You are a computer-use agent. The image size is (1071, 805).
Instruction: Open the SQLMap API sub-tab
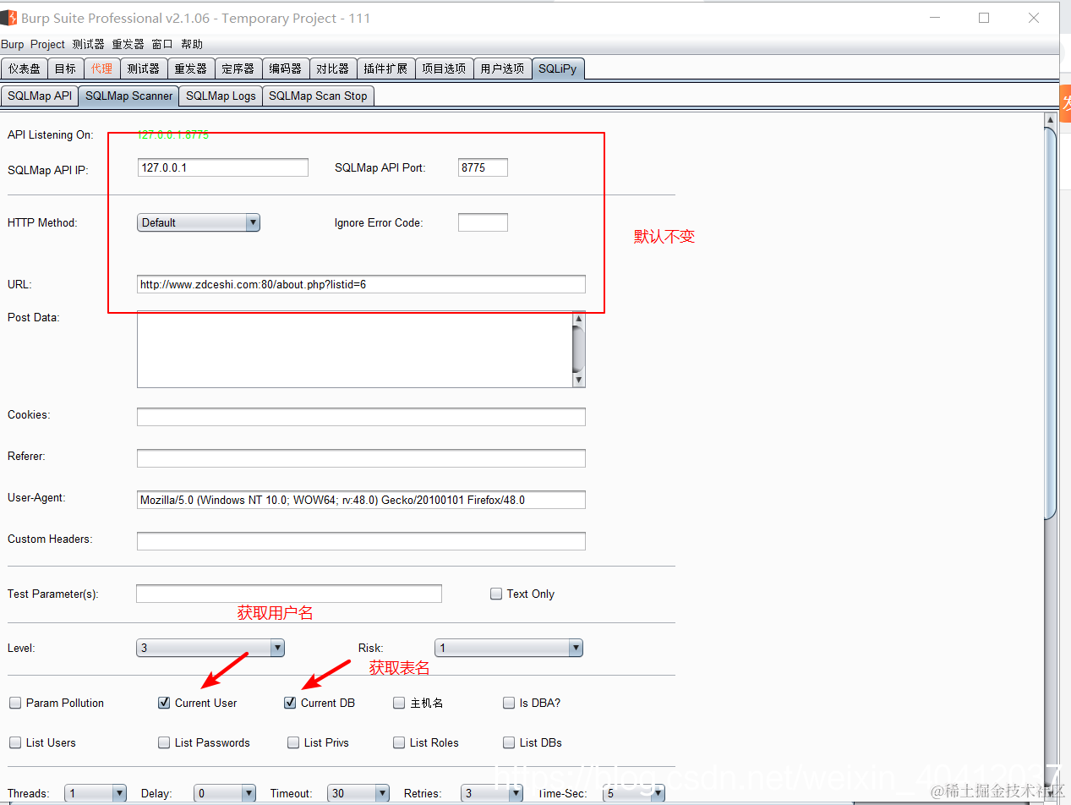pos(40,96)
